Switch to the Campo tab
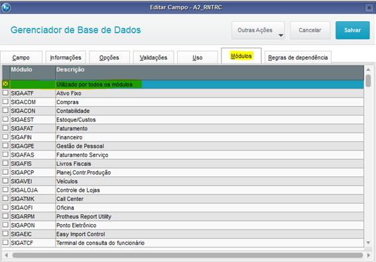Viewport: 376px width, 262px height. 21,57
